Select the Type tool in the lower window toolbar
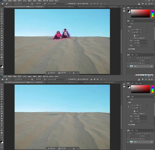 click(x=2, y=126)
